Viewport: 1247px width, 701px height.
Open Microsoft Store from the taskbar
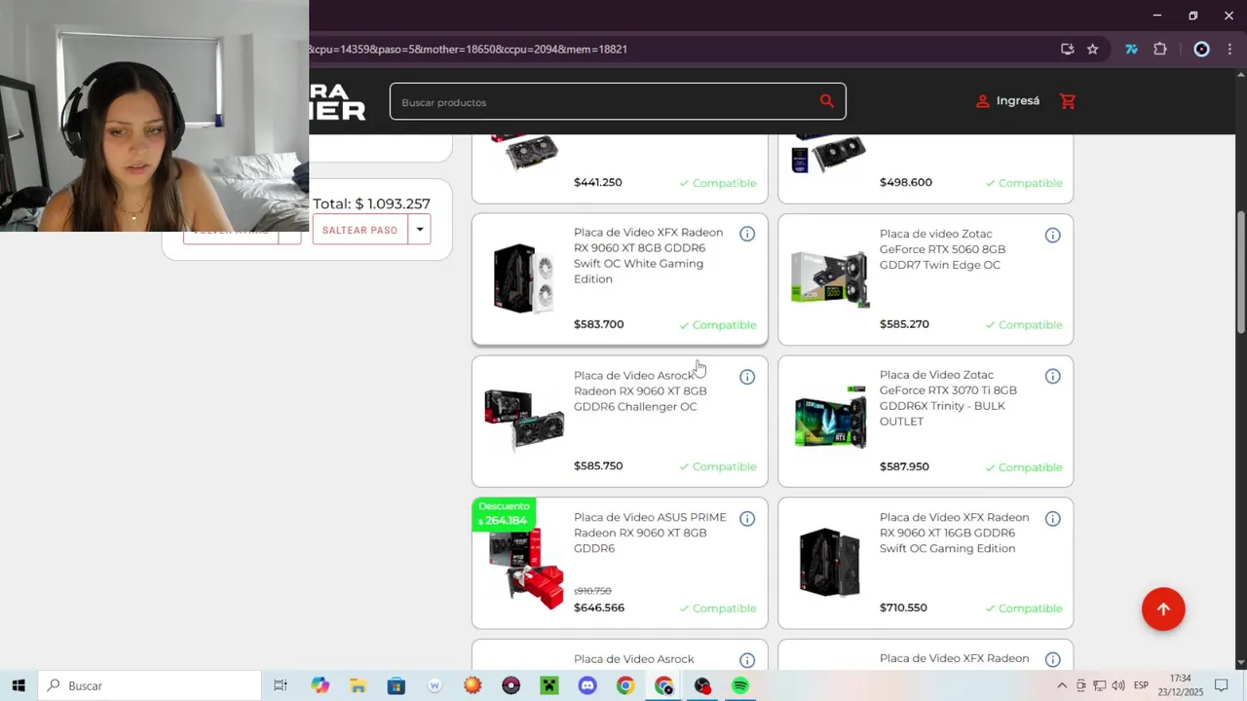(x=396, y=685)
